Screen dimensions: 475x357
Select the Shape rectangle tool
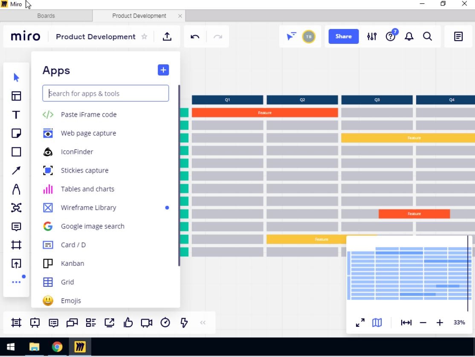coord(16,152)
